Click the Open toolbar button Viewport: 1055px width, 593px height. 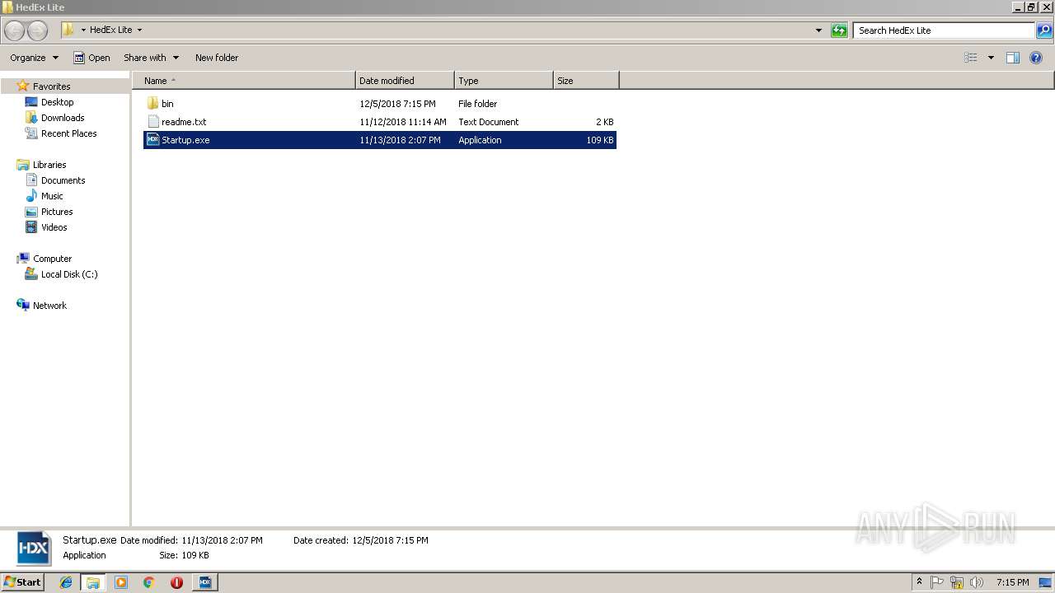(x=91, y=58)
